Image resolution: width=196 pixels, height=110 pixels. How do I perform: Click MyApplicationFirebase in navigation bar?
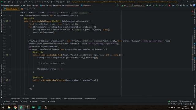10,5
